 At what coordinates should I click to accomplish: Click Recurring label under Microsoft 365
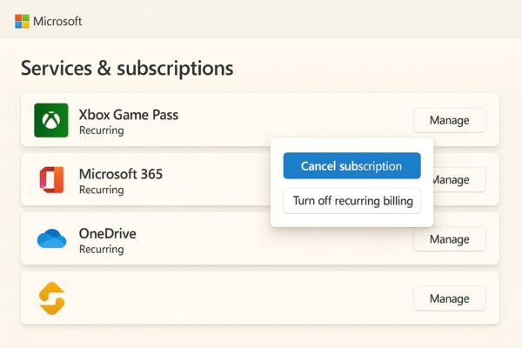(102, 190)
